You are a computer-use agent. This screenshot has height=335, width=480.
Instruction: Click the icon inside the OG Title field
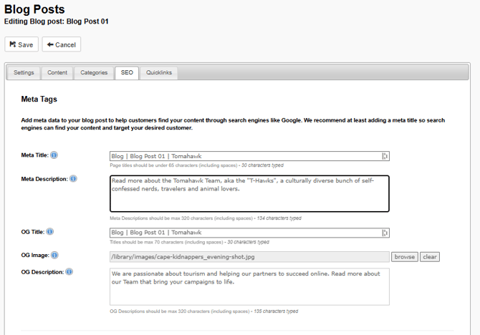[385, 233]
